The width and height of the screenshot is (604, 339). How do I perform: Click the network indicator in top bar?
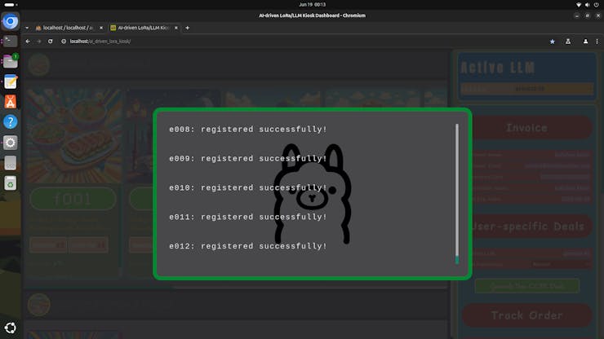click(578, 5)
